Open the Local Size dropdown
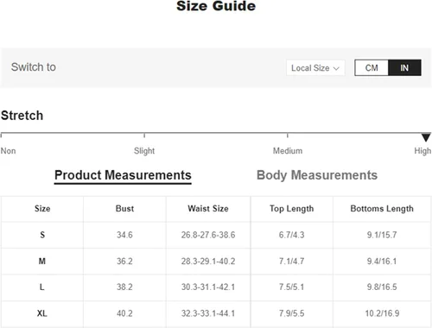Screen dimensions: 432x328 click(x=315, y=68)
